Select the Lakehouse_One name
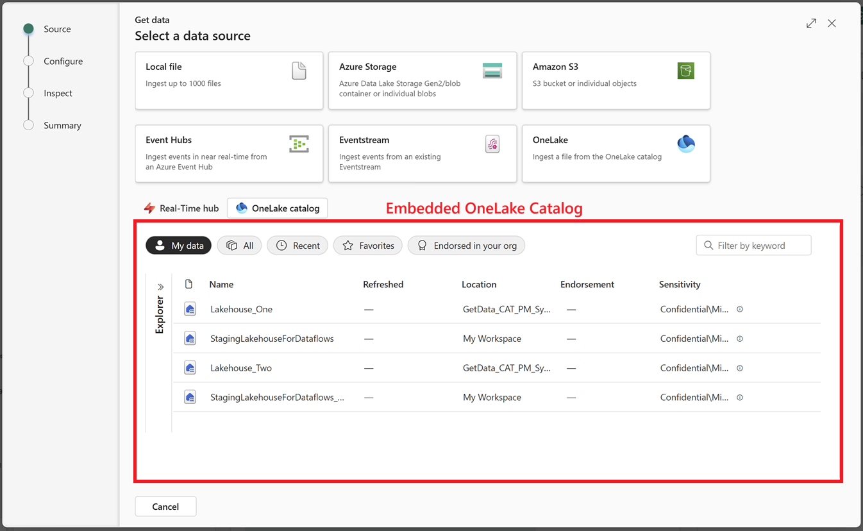Viewport: 863px width, 531px height. tap(241, 309)
